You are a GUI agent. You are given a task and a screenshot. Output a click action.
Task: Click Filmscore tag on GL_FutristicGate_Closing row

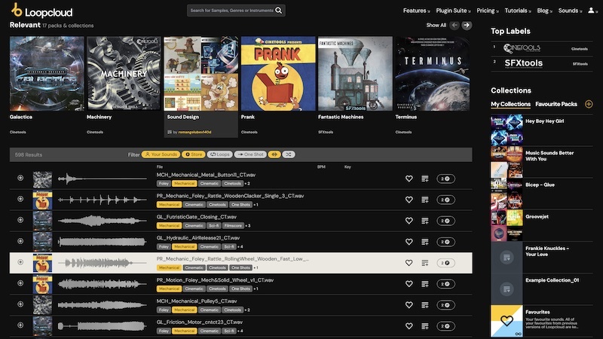coord(233,225)
